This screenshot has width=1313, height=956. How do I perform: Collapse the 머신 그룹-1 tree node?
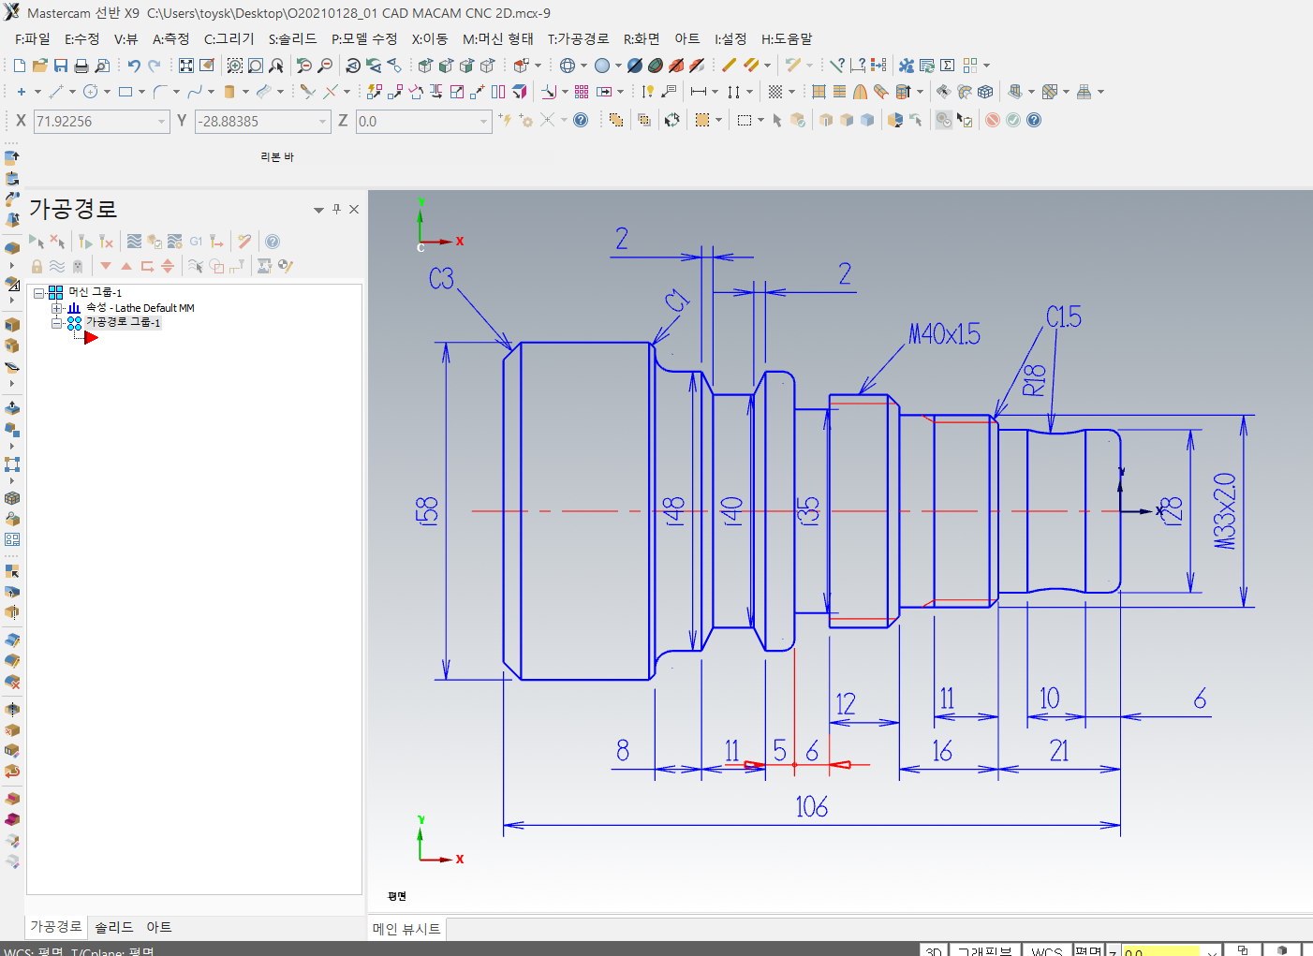click(38, 293)
